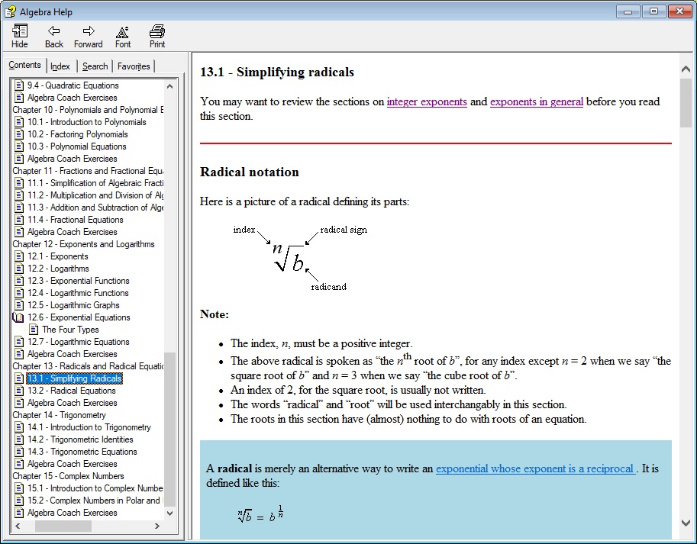Image resolution: width=697 pixels, height=544 pixels.
Task: Click the page icon beside 12.7 - Logarithmic Equations
Action: coord(19,342)
